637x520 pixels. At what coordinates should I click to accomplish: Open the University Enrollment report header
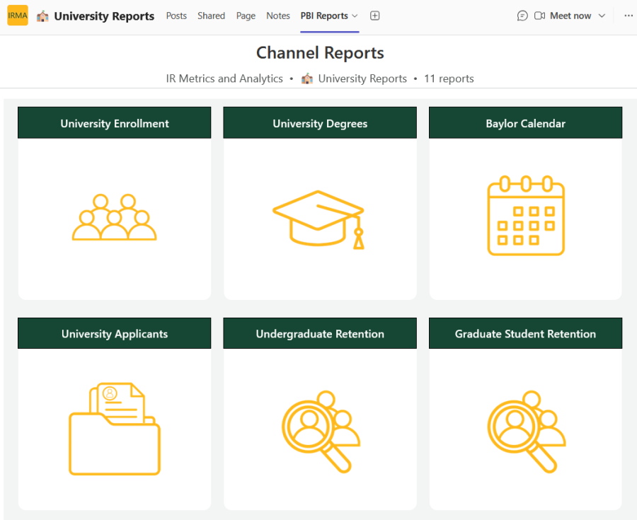[x=114, y=122]
